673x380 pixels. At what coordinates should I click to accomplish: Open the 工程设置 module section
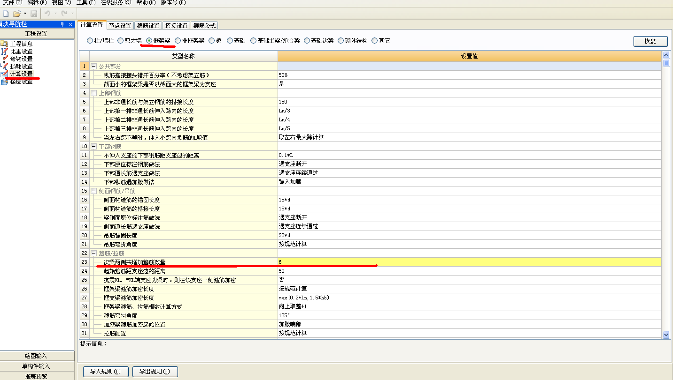point(37,34)
